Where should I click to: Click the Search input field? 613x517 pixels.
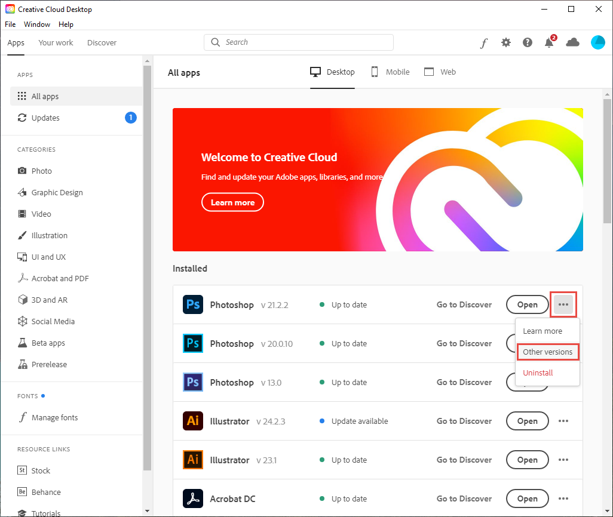point(299,42)
